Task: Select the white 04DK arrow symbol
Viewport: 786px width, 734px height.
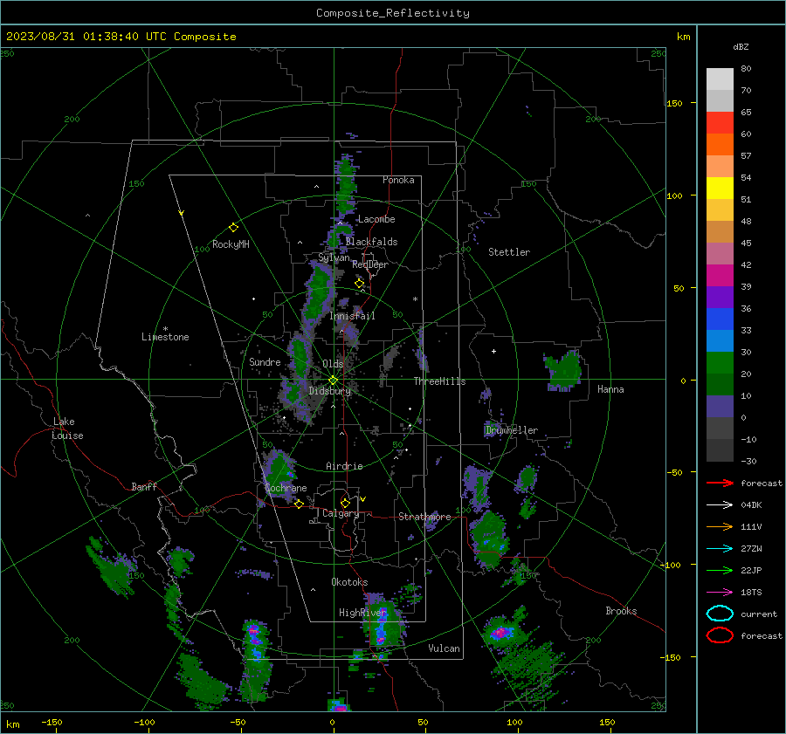Action: pos(720,504)
